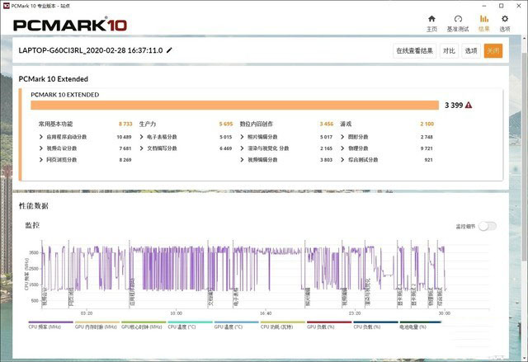The image size is (528, 362).
Task: Click the 16:40 time axis label
Action: pyautogui.click(x=266, y=313)
